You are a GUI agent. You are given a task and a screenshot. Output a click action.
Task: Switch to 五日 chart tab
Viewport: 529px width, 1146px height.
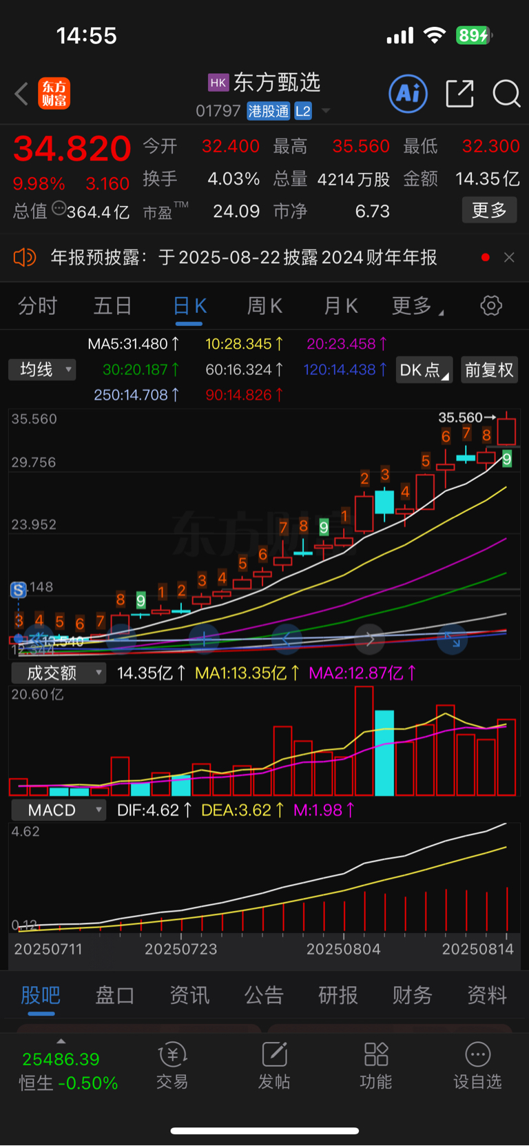[x=112, y=306]
